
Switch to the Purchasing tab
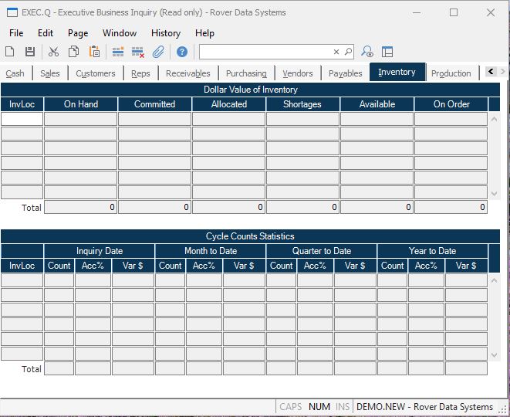pyautogui.click(x=246, y=73)
